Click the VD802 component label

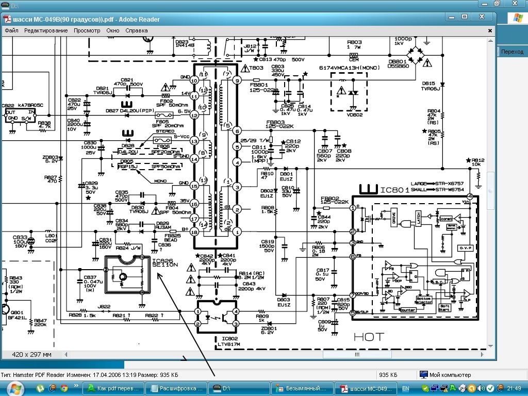click(x=354, y=115)
